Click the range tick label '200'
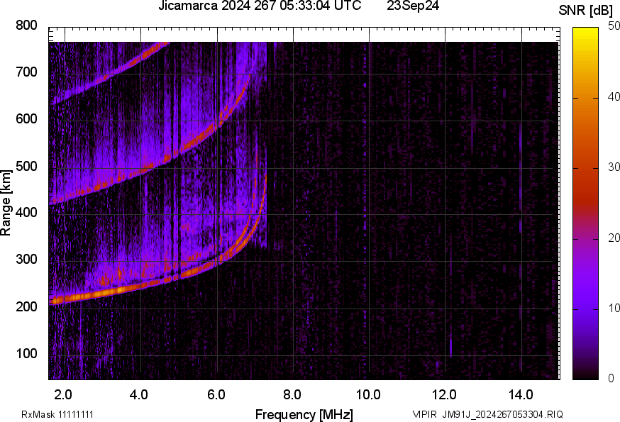 (26, 307)
